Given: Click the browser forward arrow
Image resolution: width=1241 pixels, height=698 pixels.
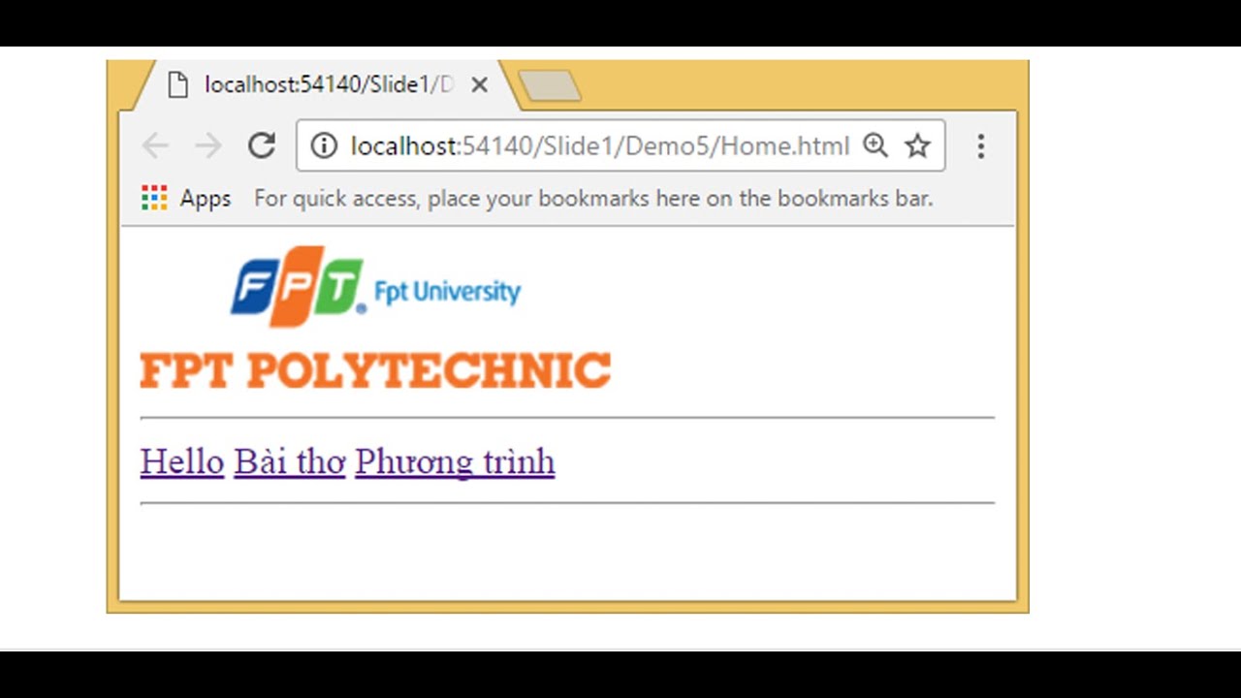Looking at the screenshot, I should coord(207,146).
